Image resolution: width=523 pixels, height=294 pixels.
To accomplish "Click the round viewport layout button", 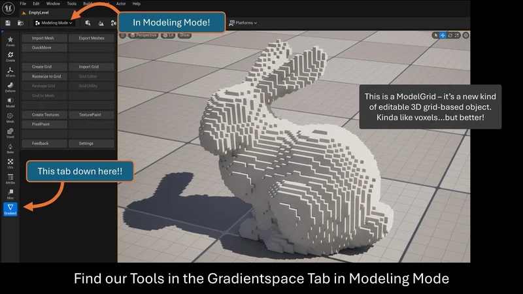I will click(x=465, y=35).
